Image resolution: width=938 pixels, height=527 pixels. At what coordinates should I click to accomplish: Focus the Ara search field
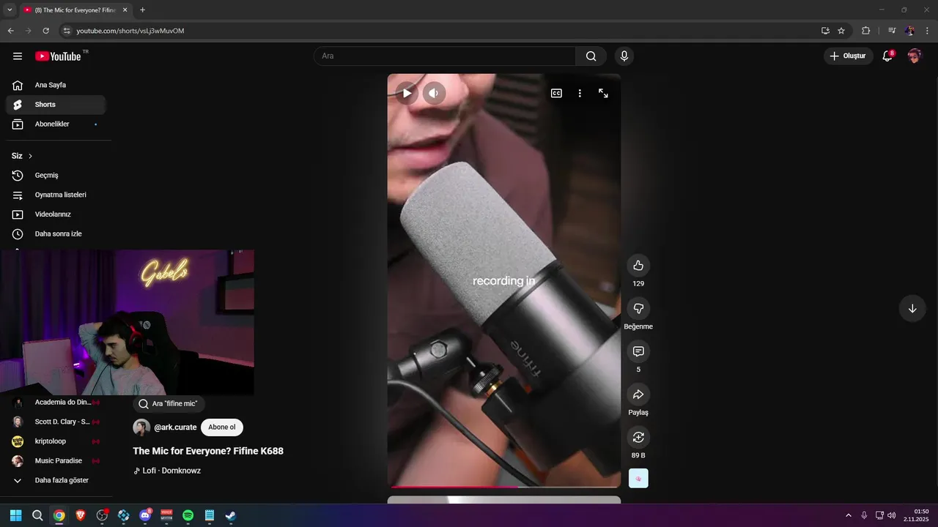(445, 56)
